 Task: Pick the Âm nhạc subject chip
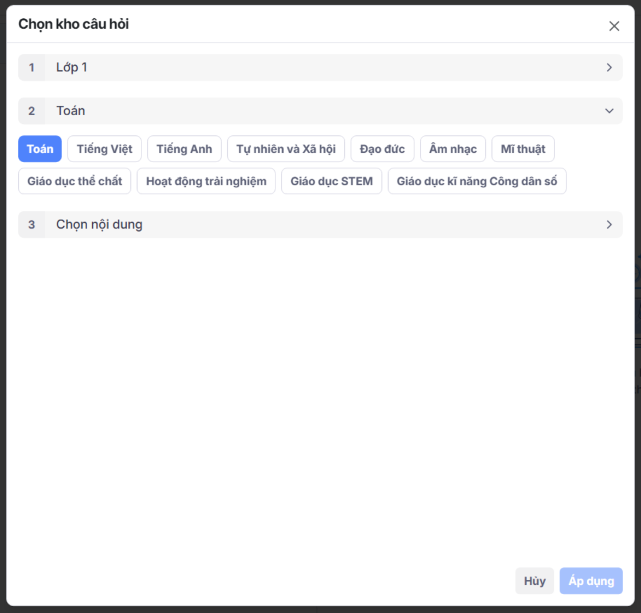453,149
